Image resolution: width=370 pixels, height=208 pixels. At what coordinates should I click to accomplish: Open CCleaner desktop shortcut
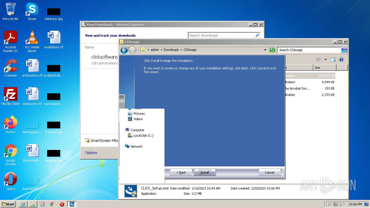[10, 68]
